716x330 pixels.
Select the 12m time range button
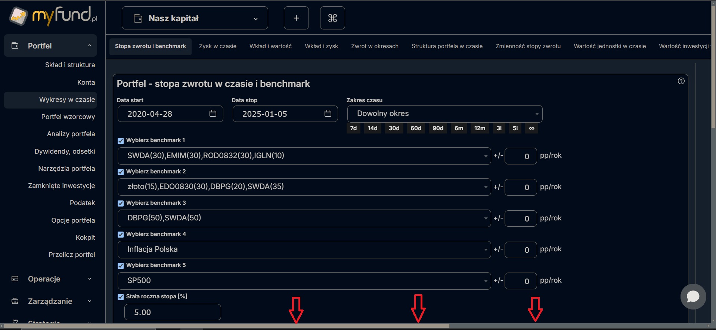click(480, 128)
